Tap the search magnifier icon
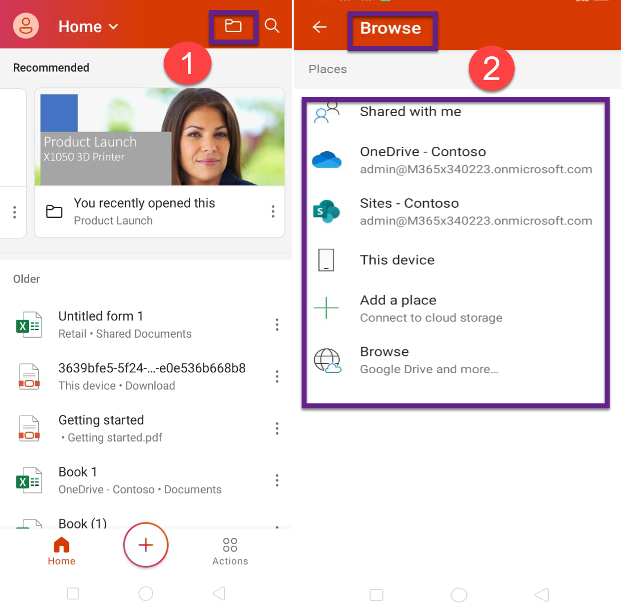Image resolution: width=621 pixels, height=613 pixels. 272,26
